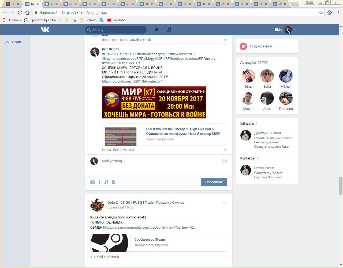Image resolution: width=343 pixels, height=268 pixels.
Task: Open the МИР x7 High Five banner image
Action: (x=154, y=102)
